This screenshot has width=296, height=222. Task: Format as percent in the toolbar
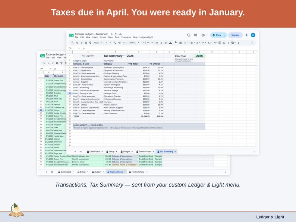tap(110, 42)
